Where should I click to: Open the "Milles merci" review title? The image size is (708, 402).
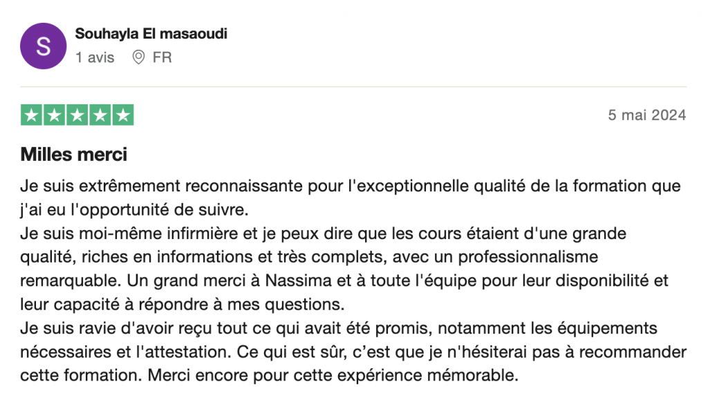[x=74, y=154]
